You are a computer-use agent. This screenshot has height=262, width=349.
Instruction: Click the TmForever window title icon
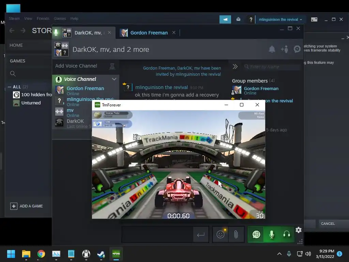[x=97, y=105]
